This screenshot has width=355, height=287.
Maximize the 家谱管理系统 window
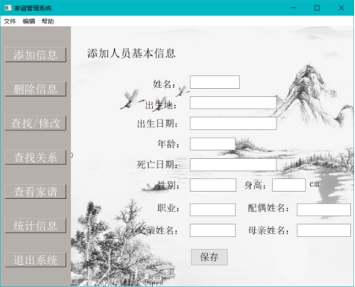click(x=317, y=8)
